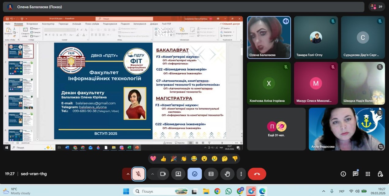The image size is (389, 196).
Task: Click the present screen icon
Action: tap(178, 174)
